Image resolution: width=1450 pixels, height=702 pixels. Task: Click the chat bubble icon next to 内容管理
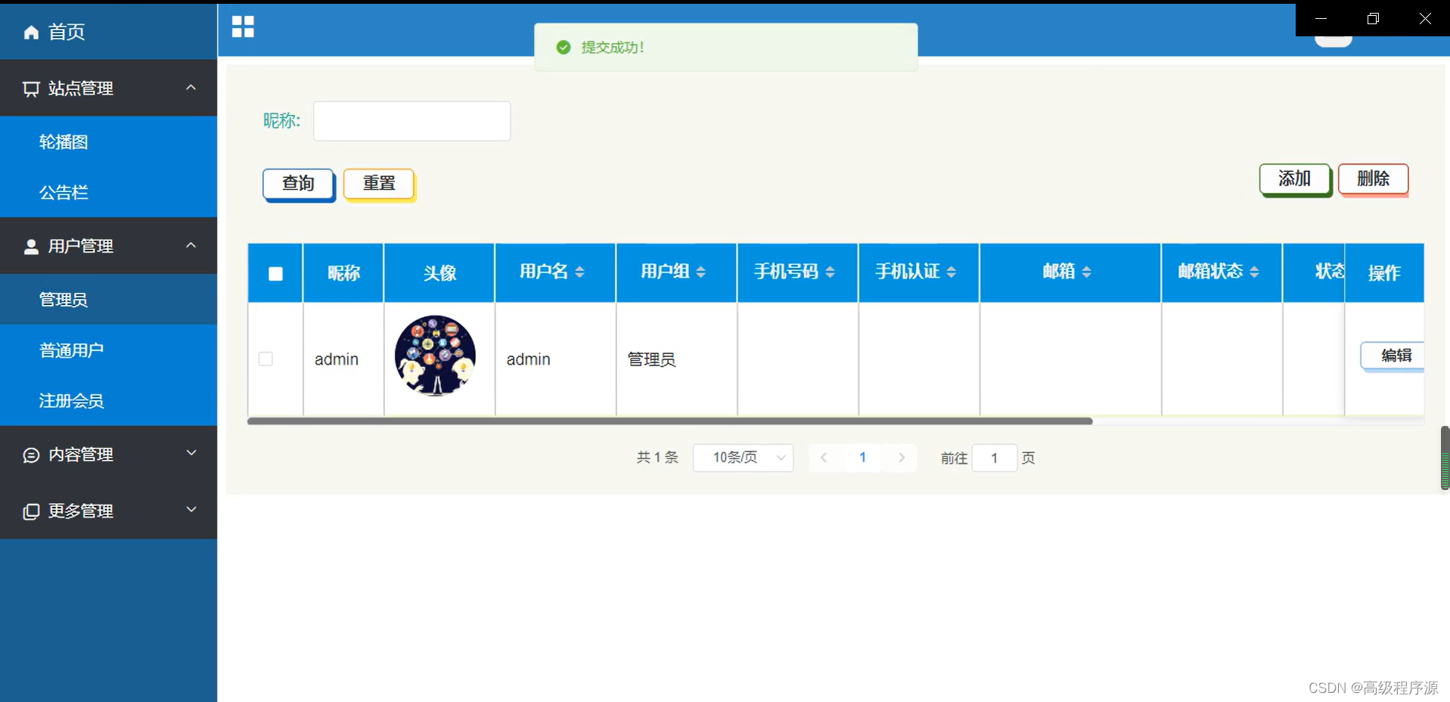click(x=31, y=455)
